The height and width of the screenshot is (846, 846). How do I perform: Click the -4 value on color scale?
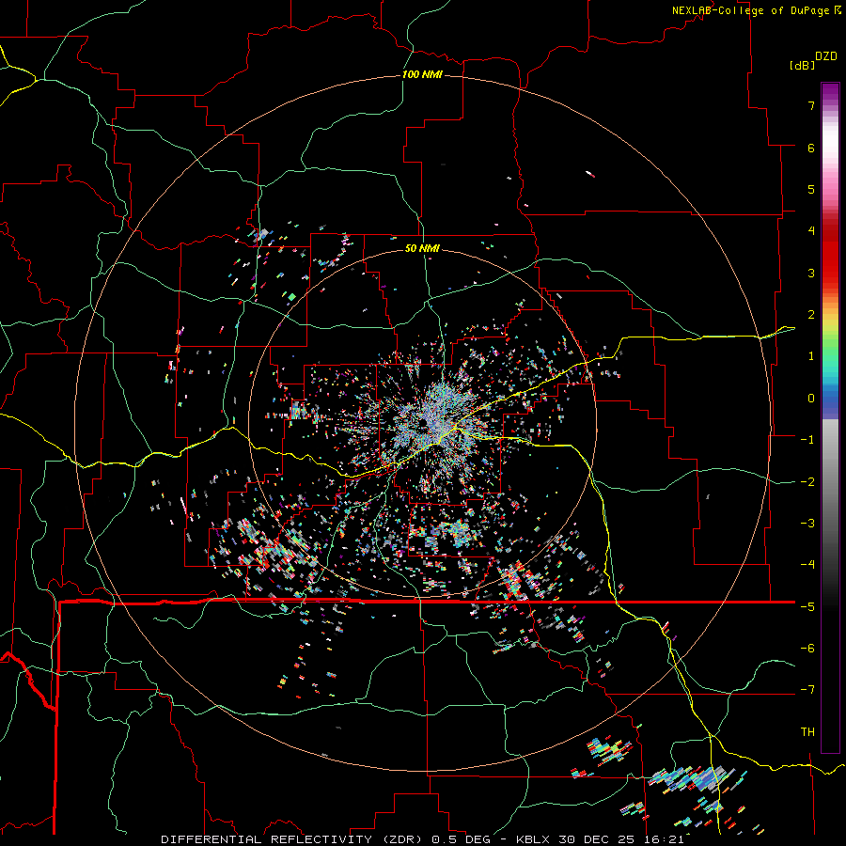pyautogui.click(x=807, y=565)
